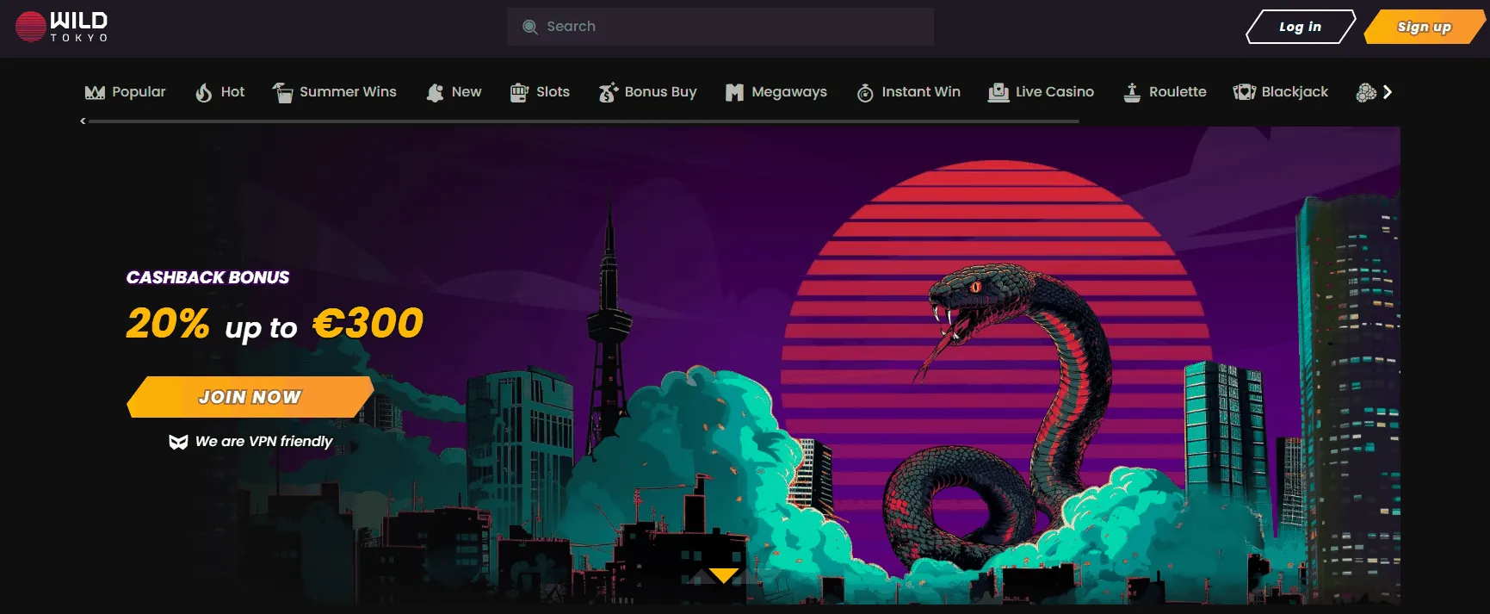Screen dimensions: 1490x614
Task: Expand more categories with right chevron
Action: tap(1387, 92)
